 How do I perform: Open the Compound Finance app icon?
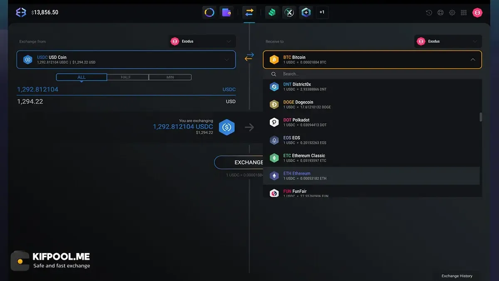[x=272, y=12]
